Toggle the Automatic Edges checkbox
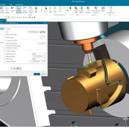This screenshot has height=129, width=129. (7, 34)
